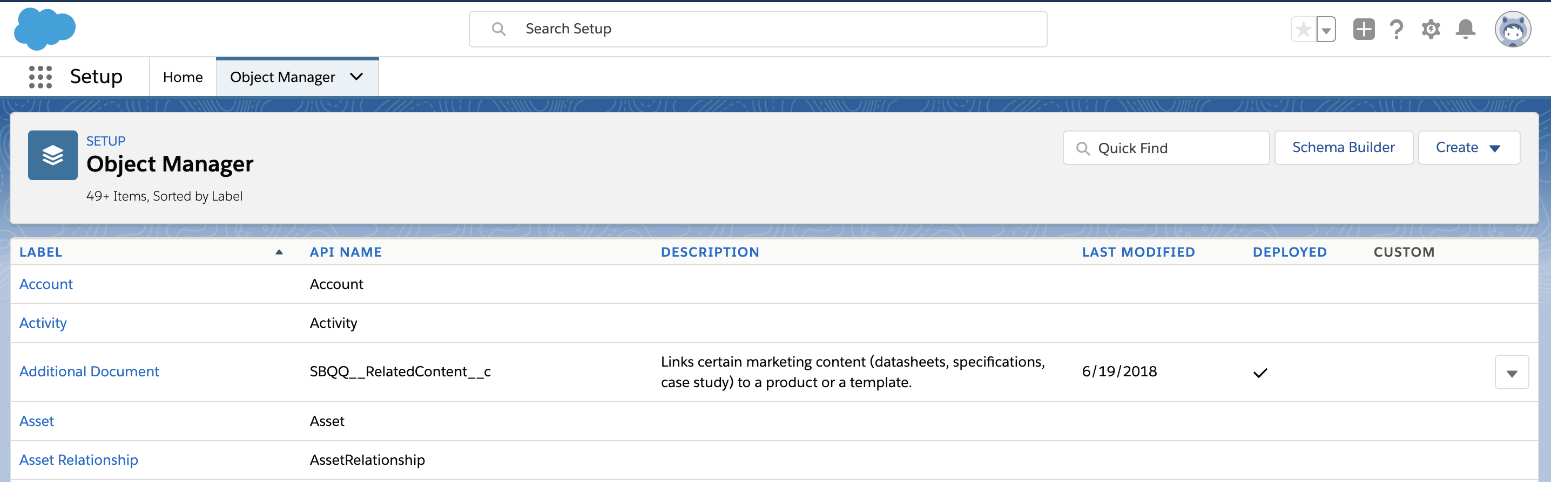Sort by the Last Modified column

pyautogui.click(x=1138, y=252)
